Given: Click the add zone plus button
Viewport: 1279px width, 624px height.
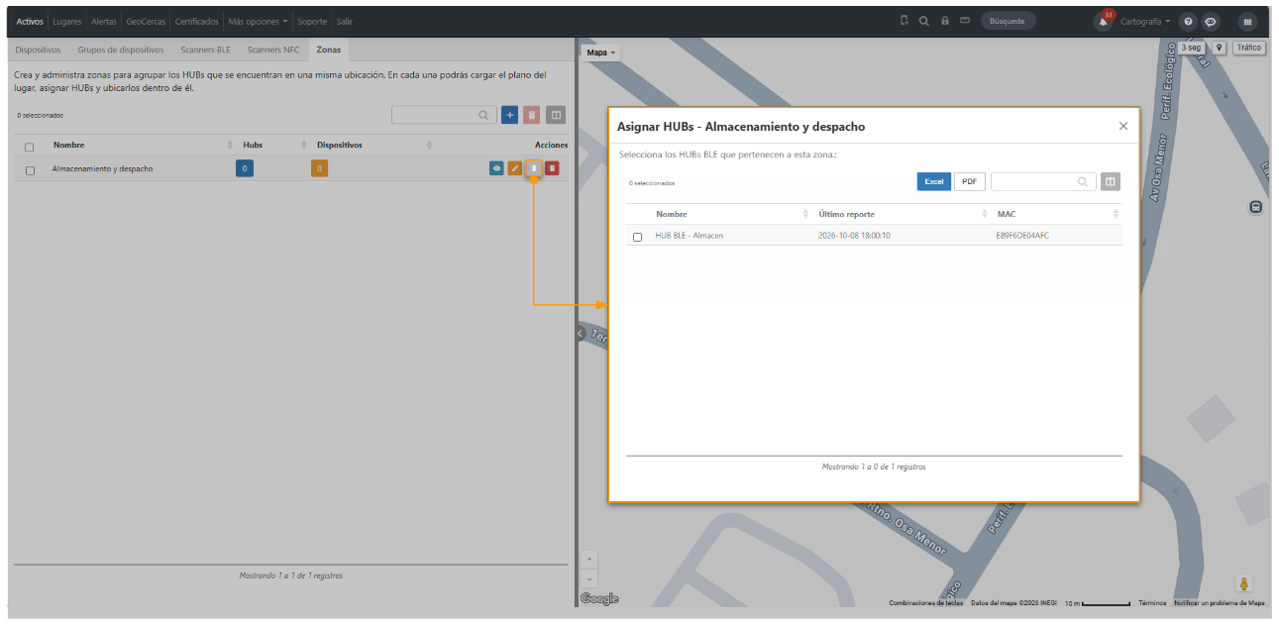Looking at the screenshot, I should pyautogui.click(x=510, y=115).
